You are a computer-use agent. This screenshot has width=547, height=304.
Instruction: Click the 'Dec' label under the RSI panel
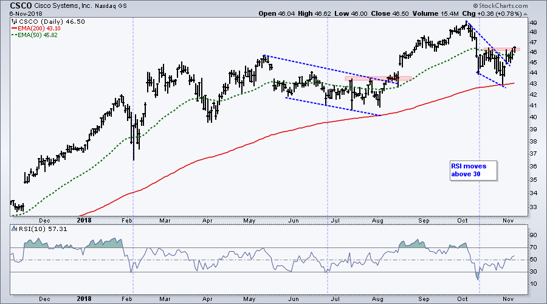44,299
